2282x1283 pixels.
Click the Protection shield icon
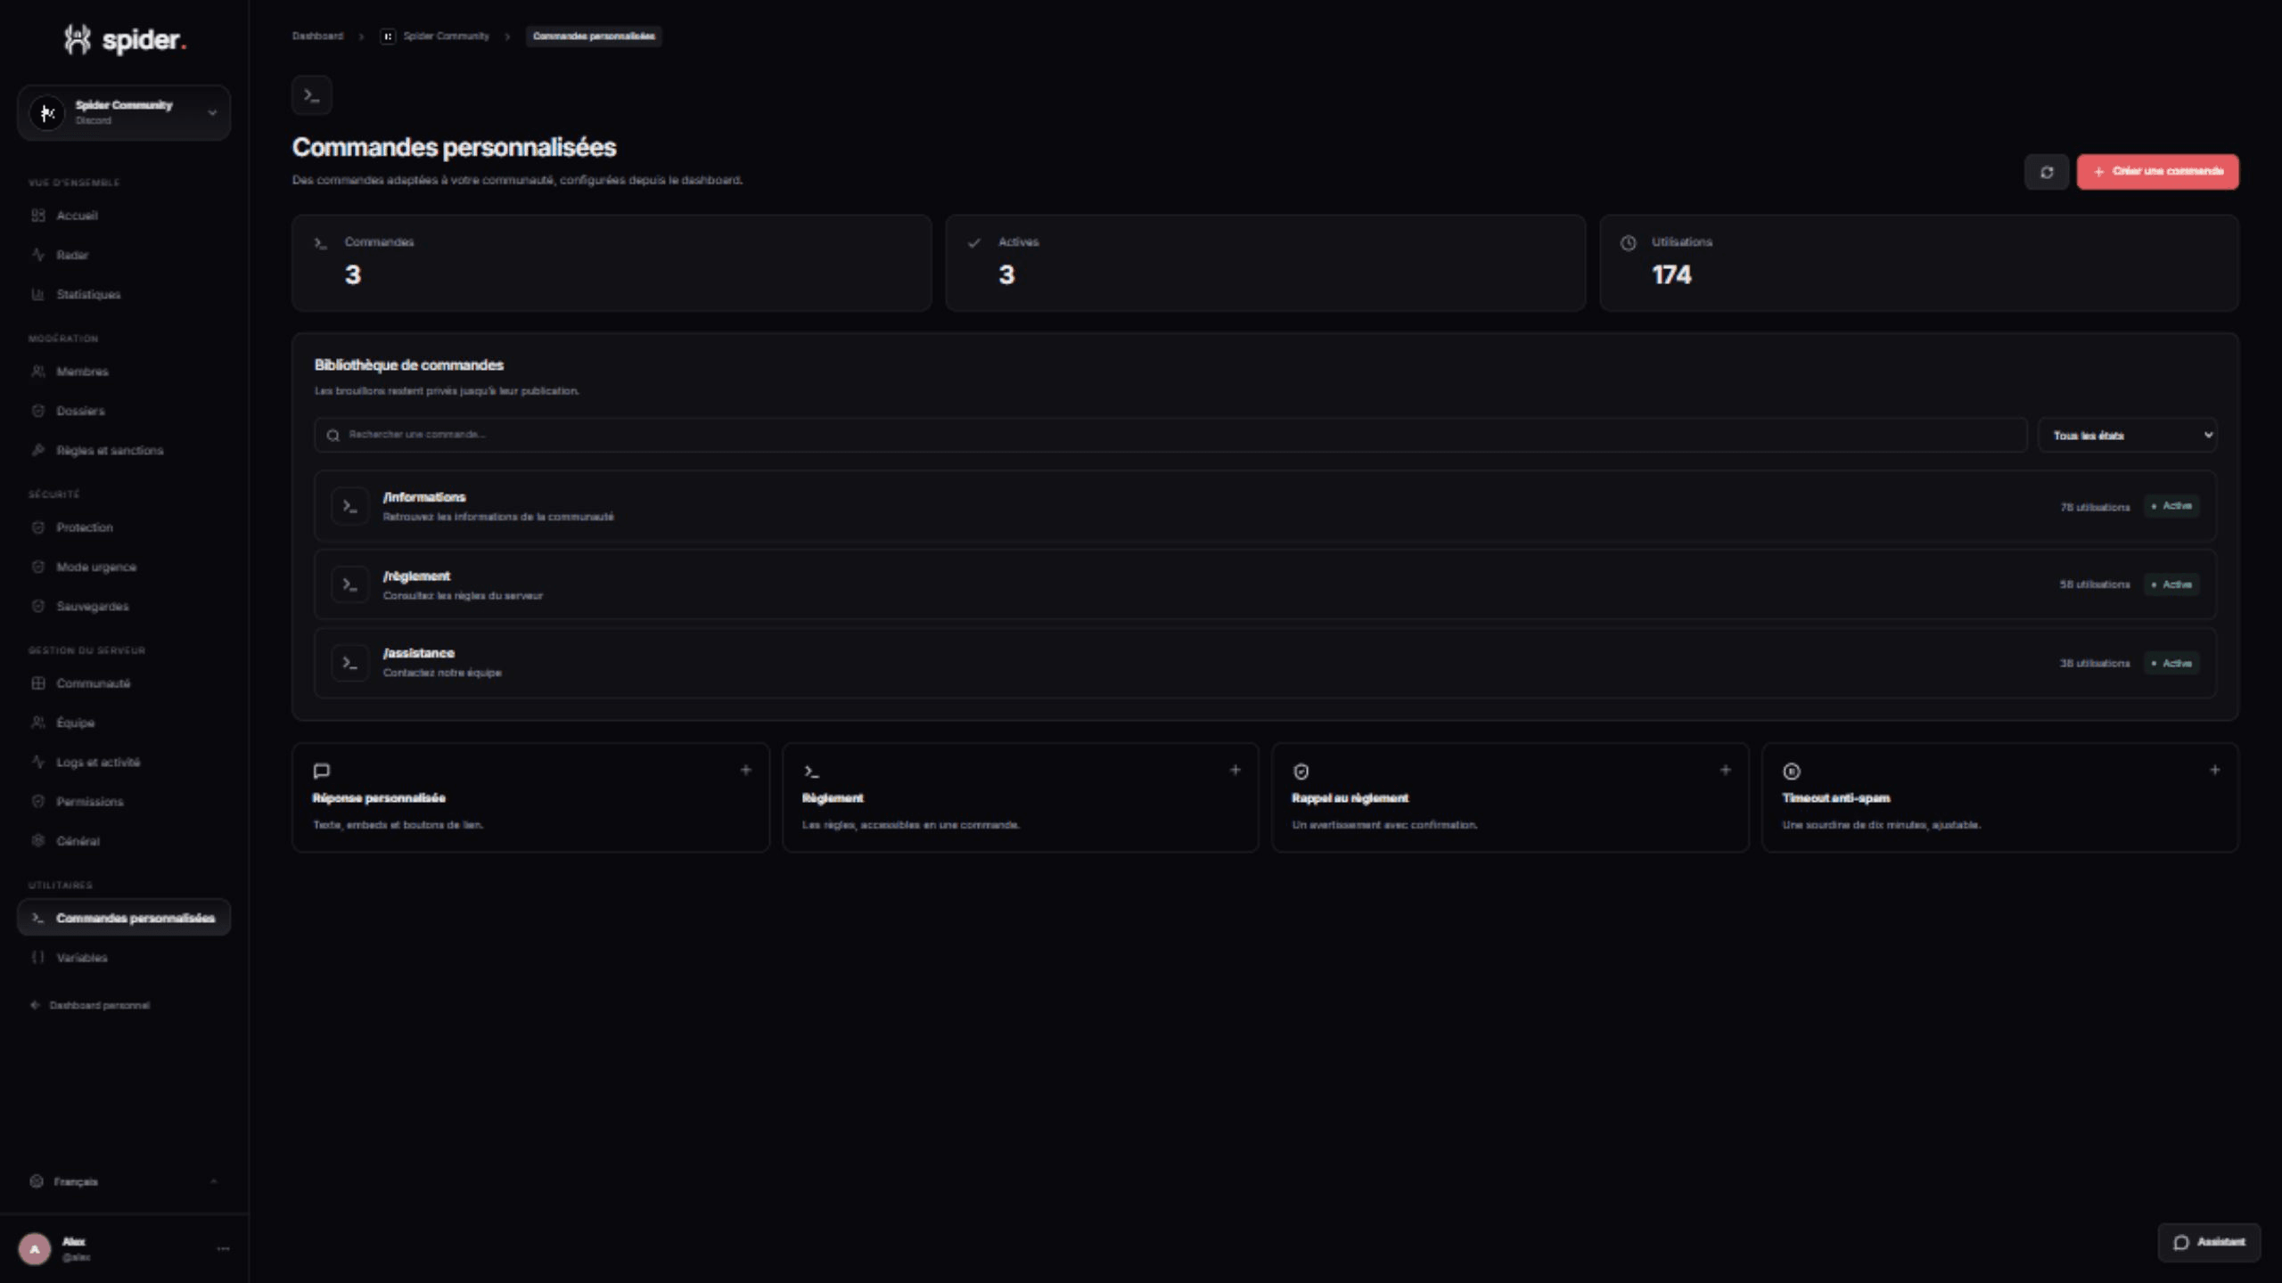[38, 527]
